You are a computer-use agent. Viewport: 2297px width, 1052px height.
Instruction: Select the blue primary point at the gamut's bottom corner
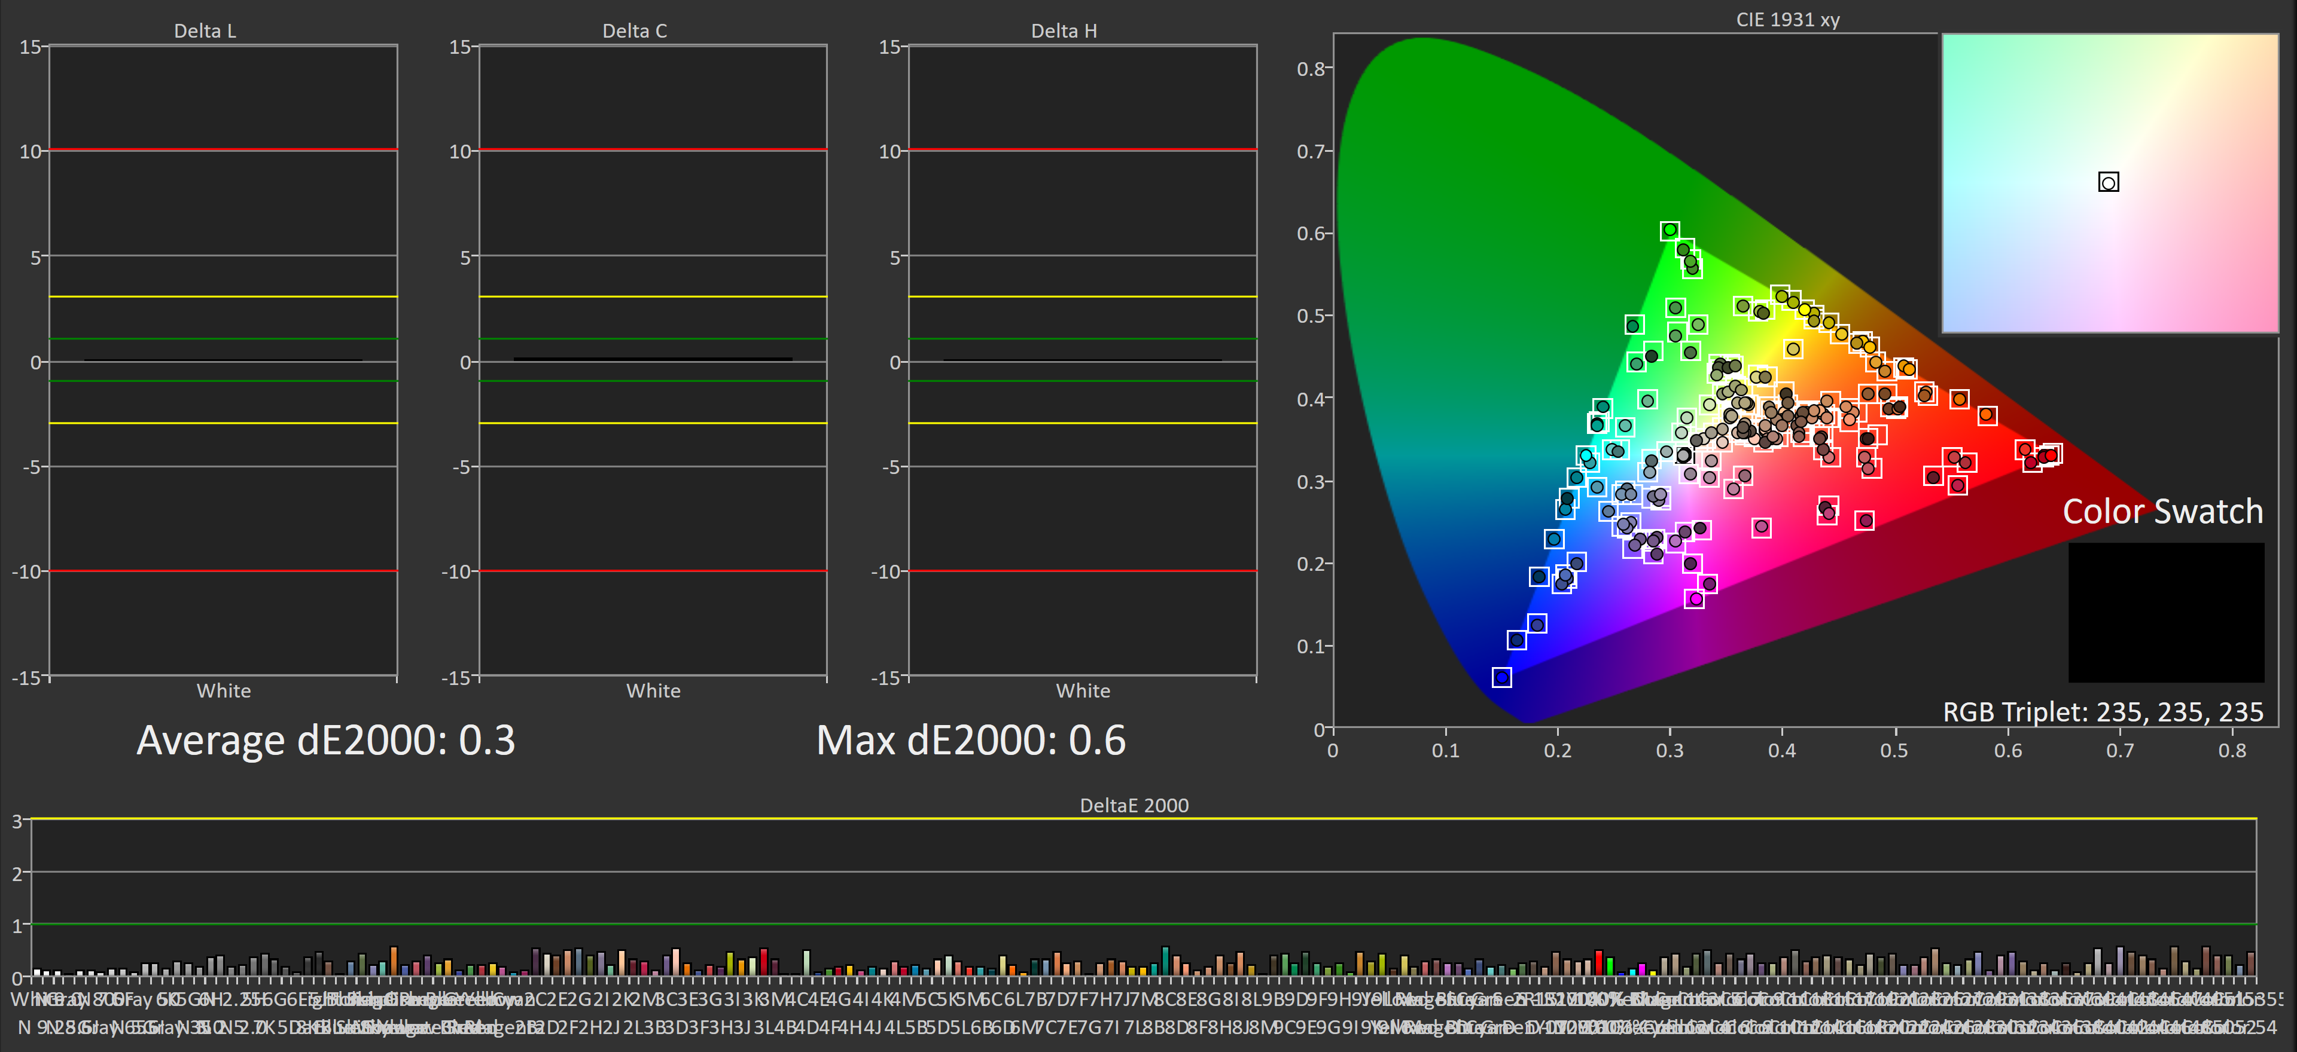click(x=1501, y=678)
